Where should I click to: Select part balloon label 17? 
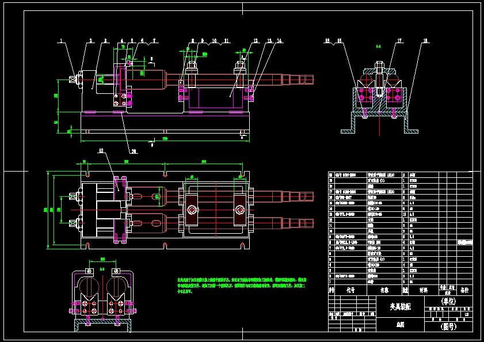(400, 40)
